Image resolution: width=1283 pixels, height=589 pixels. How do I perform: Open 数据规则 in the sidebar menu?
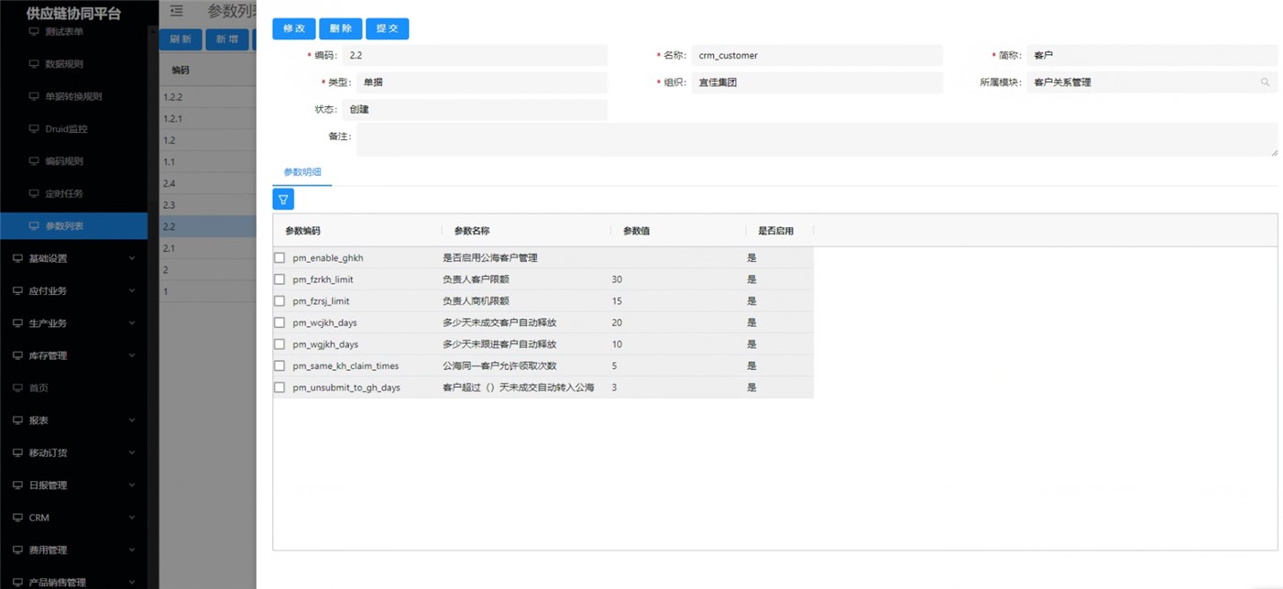point(64,64)
